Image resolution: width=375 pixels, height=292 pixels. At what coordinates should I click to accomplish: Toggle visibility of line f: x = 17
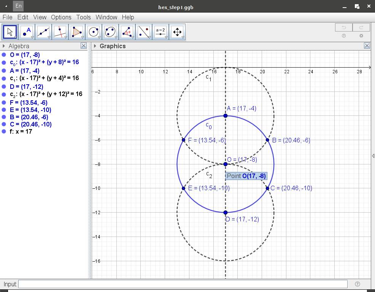[4, 132]
